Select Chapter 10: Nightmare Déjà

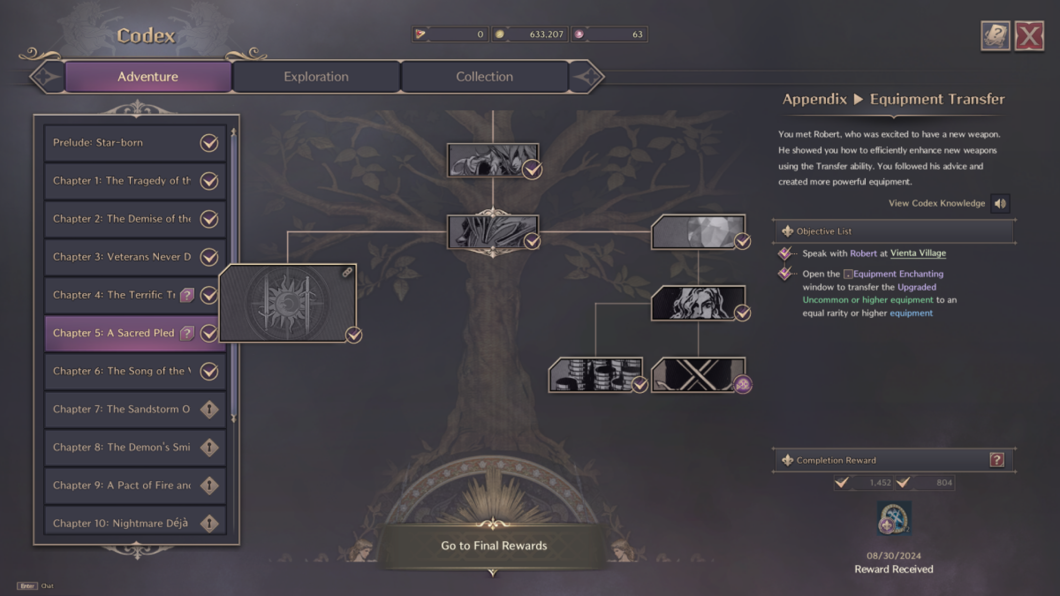[x=133, y=522]
